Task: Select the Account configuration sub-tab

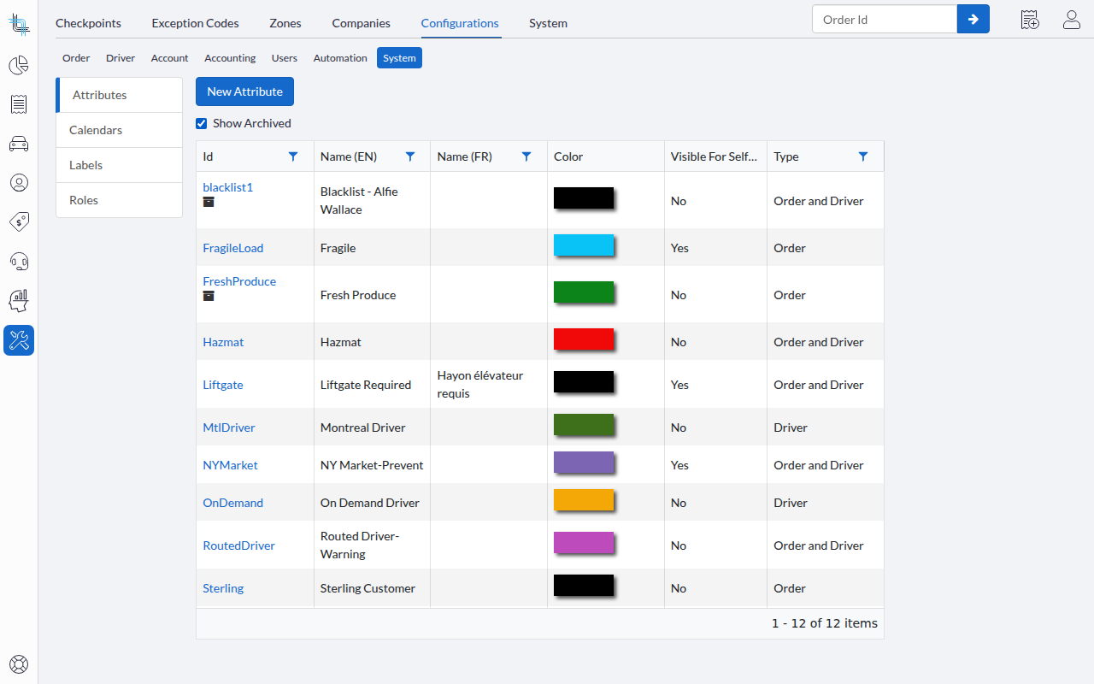Action: [169, 58]
